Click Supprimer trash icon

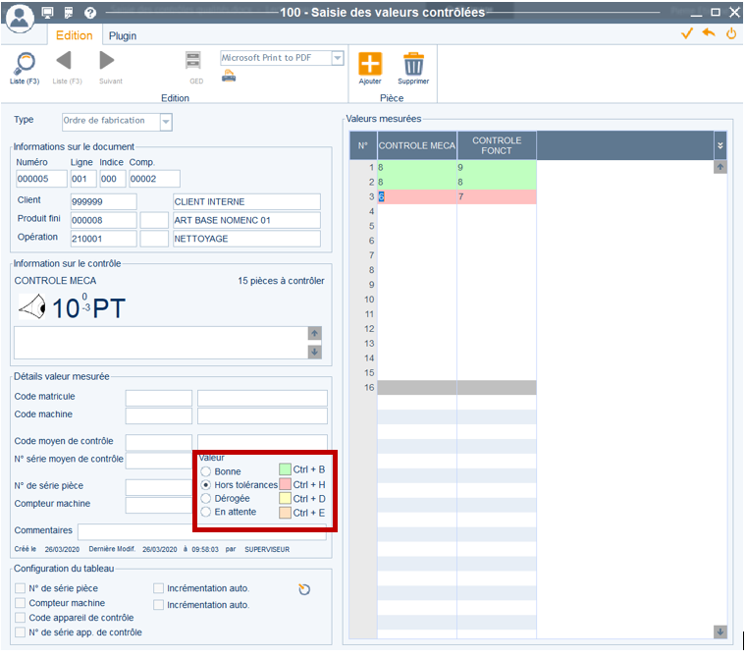coord(413,64)
